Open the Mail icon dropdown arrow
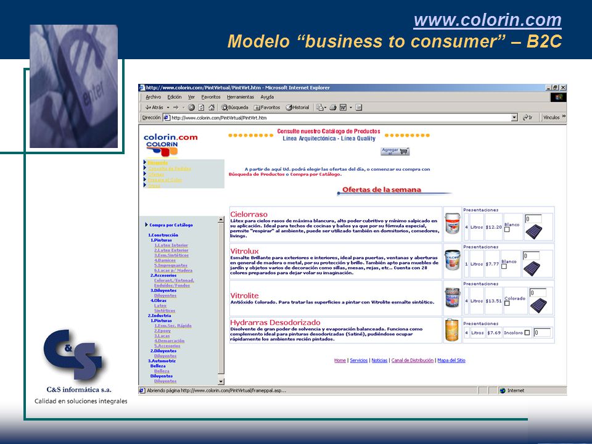This screenshot has width=592, height=444. (326, 107)
